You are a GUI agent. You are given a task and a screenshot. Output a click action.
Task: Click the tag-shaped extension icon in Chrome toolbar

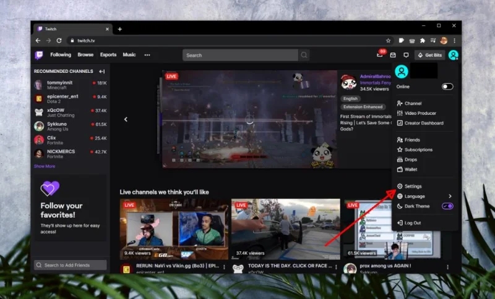401,41
